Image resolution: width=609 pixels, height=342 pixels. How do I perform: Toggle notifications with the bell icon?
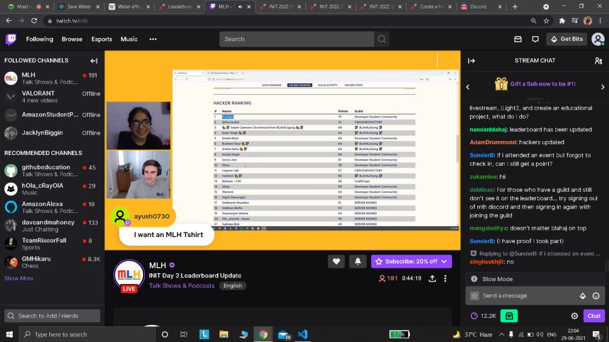coord(358,261)
